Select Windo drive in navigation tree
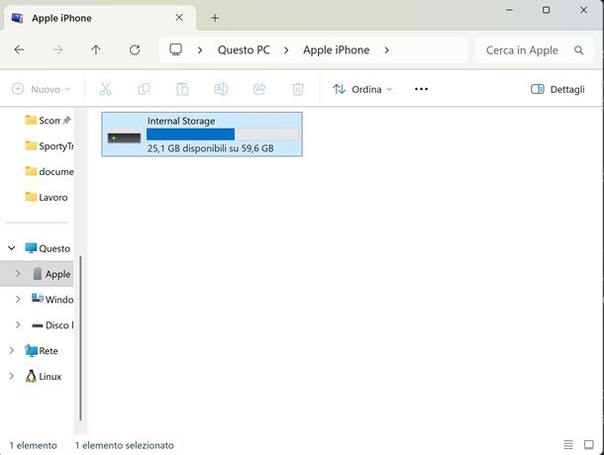The height and width of the screenshot is (455, 604). click(52, 299)
